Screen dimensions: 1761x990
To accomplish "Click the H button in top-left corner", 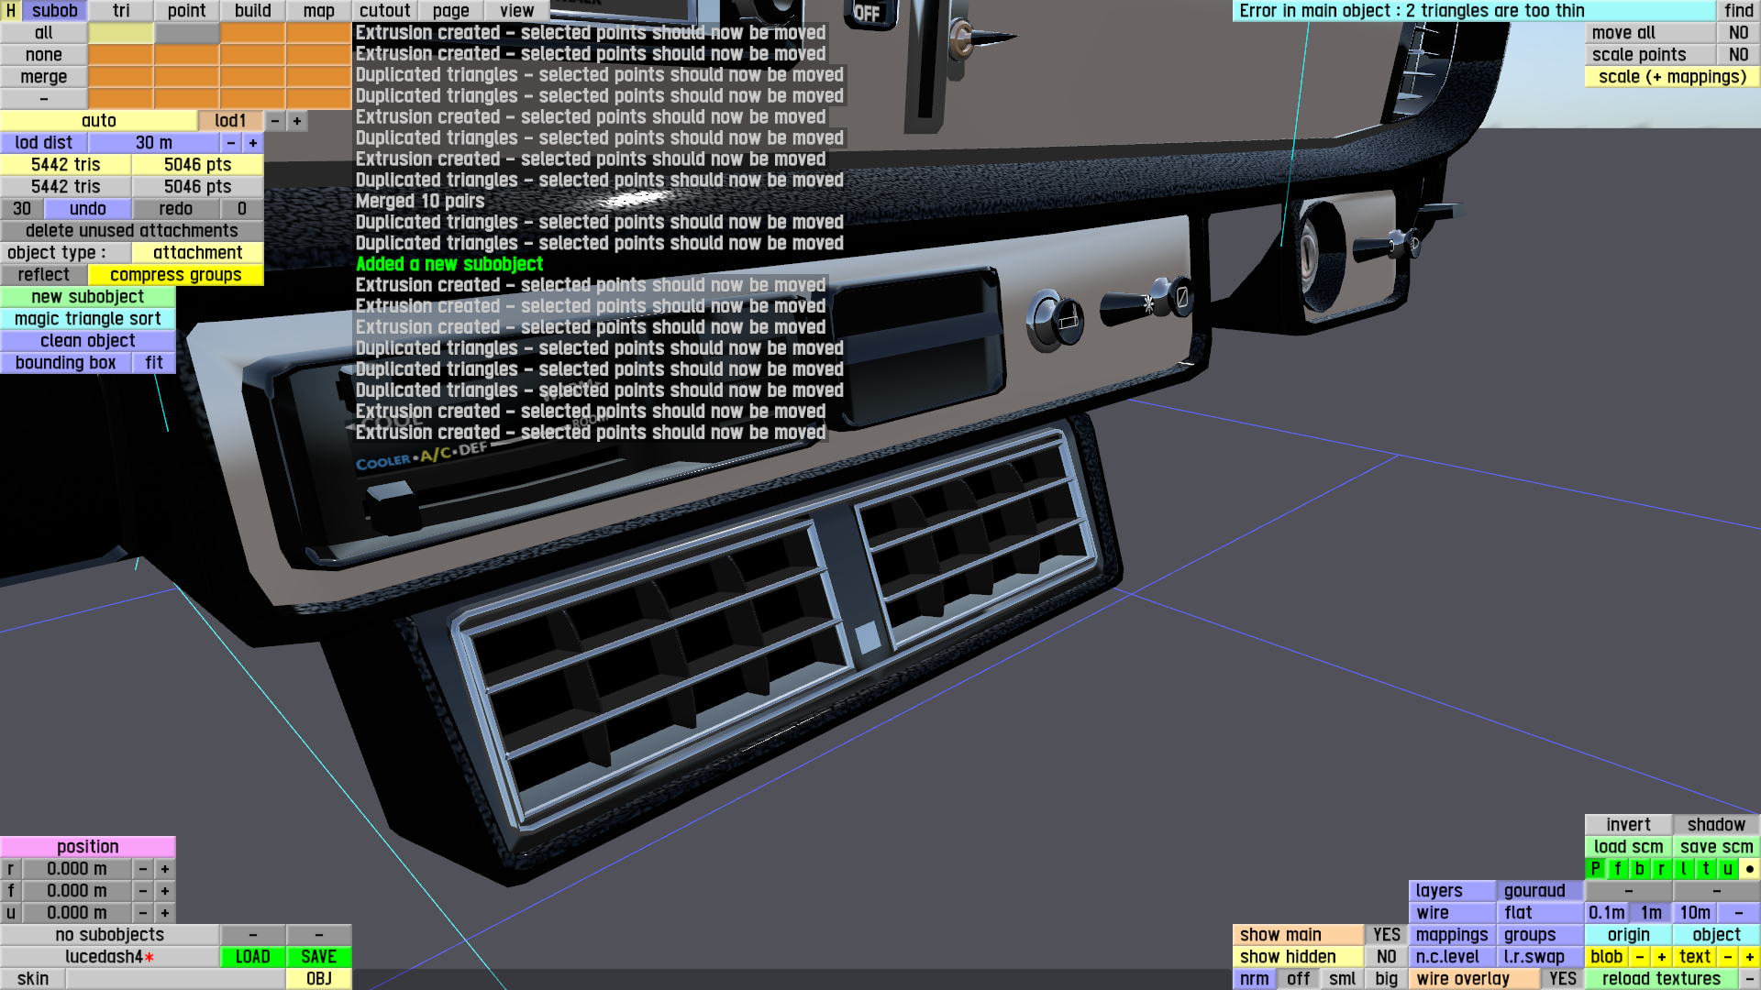I will tap(10, 10).
